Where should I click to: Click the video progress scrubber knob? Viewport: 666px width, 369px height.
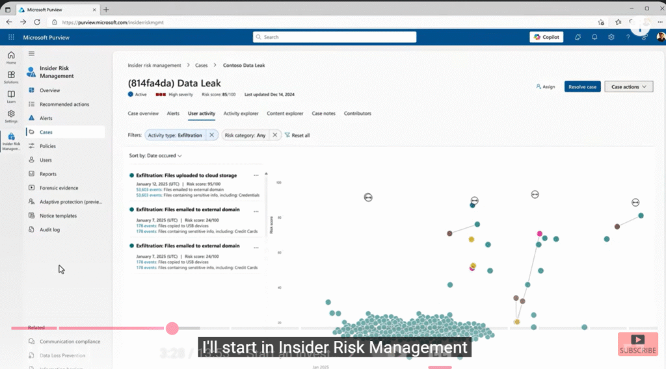(172, 328)
